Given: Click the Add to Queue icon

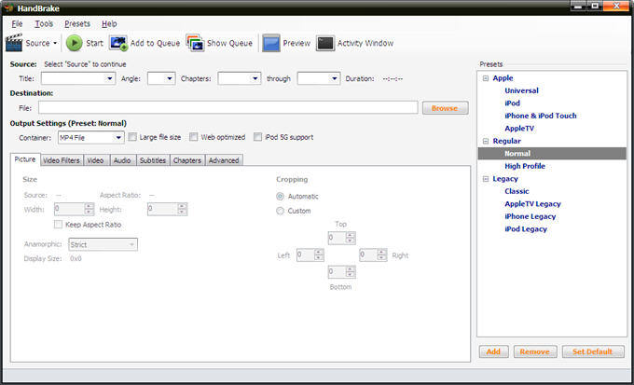Looking at the screenshot, I should click(x=118, y=43).
